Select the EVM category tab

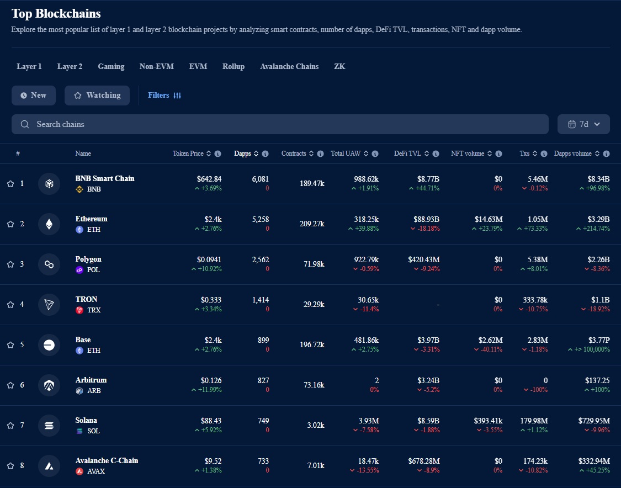(198, 67)
